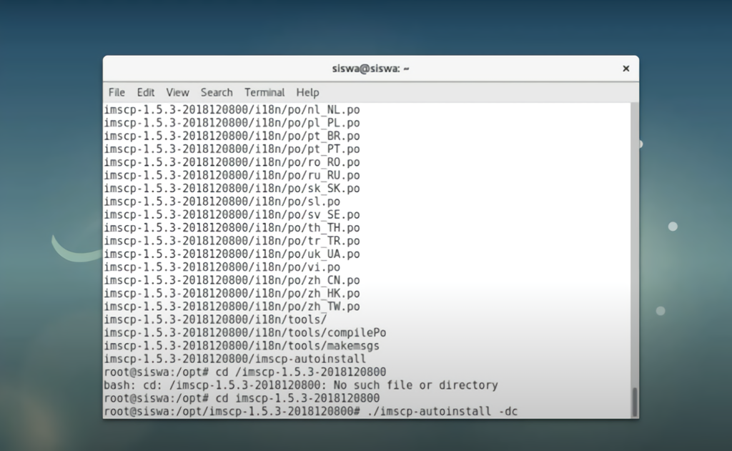Viewport: 732px width, 451px height.
Task: Click the line ending in zh_TW.po
Action: [232, 307]
